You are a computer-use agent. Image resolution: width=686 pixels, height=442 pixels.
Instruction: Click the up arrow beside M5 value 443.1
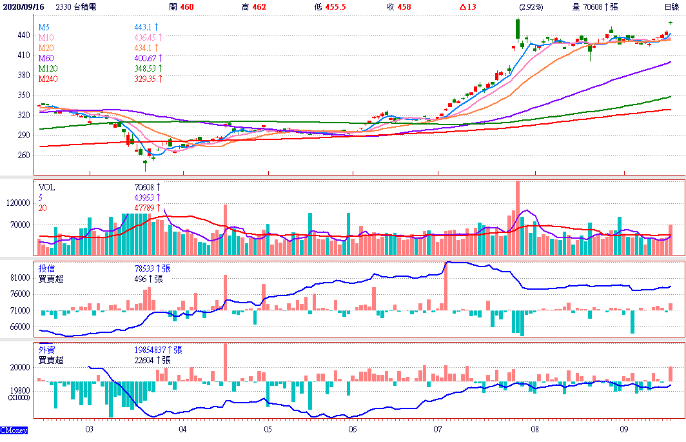pos(155,28)
